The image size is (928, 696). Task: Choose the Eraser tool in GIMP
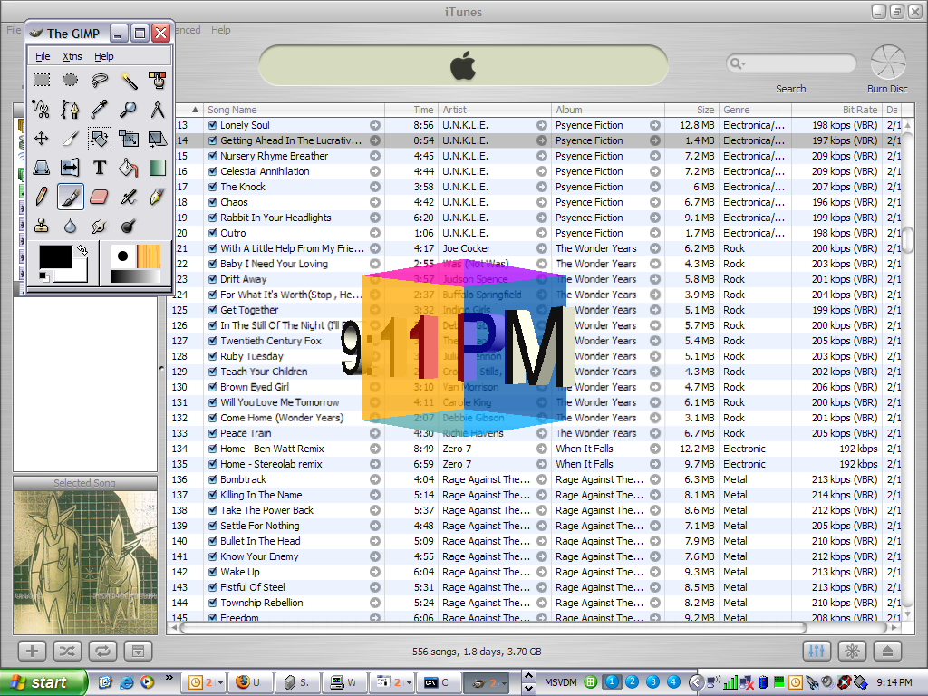click(100, 197)
